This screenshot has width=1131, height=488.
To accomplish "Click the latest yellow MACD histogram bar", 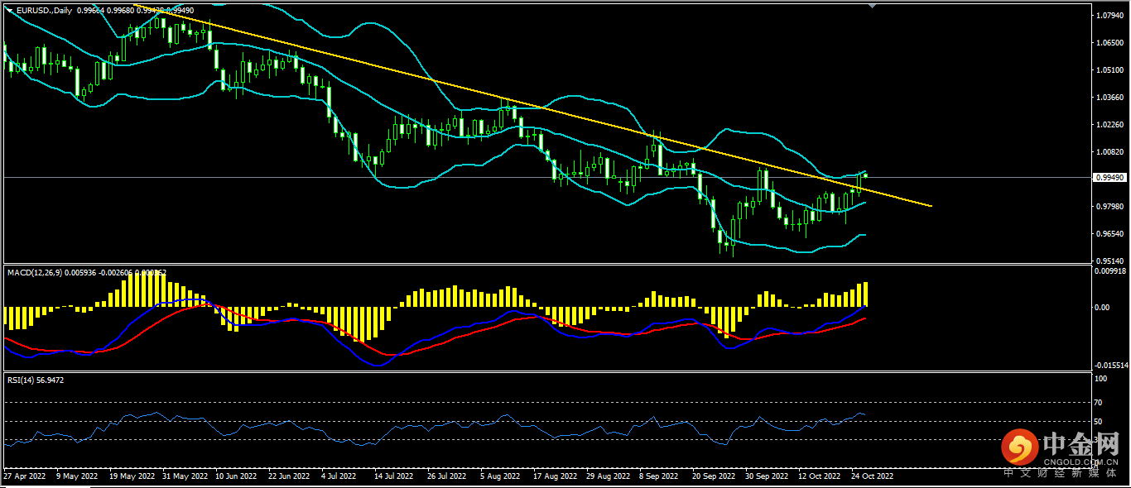I will point(866,294).
